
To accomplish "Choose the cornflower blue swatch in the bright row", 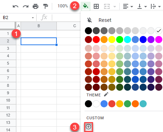I will click(x=135, y=40).
